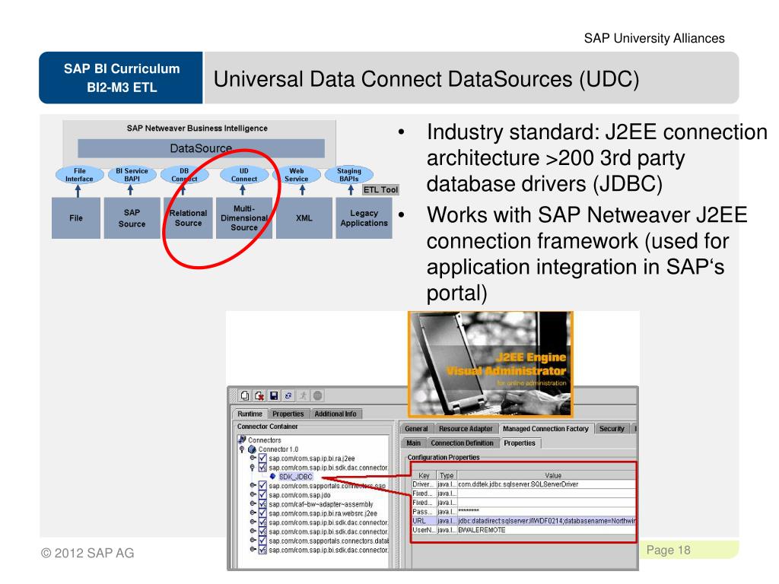
Task: Click the ETL Tool label box
Action: pyautogui.click(x=380, y=189)
